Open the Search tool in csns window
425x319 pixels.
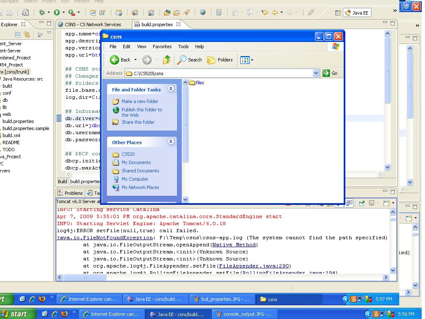(x=190, y=60)
